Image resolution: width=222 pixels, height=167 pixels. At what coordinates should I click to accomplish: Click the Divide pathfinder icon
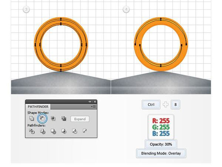[x=32, y=132]
